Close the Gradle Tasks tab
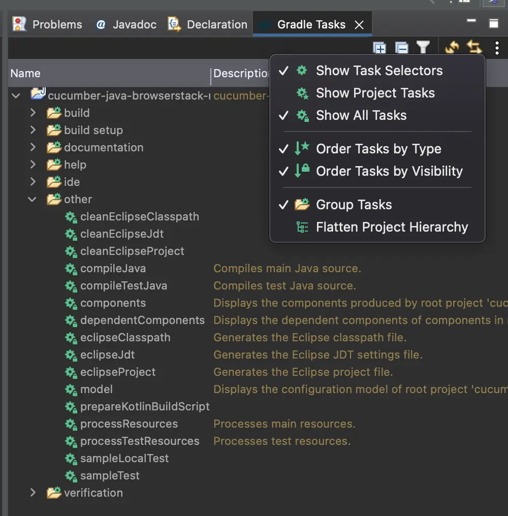Viewport: 508px width, 516px height. click(359, 25)
